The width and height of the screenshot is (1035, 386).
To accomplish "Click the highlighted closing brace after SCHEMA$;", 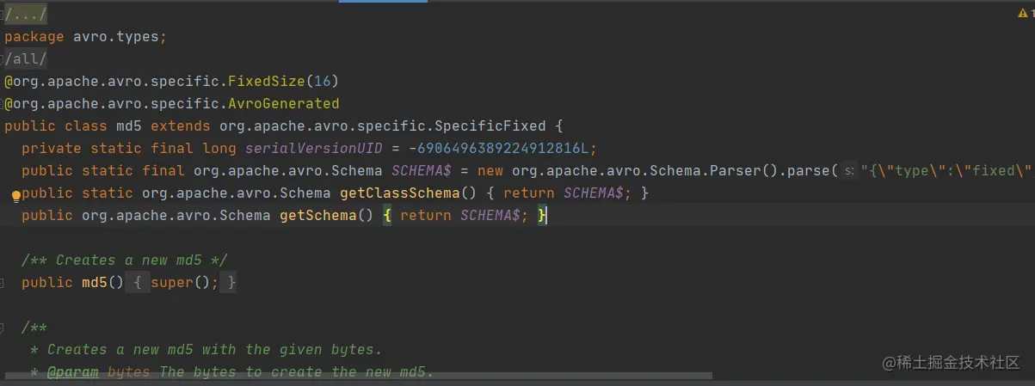I will point(542,216).
